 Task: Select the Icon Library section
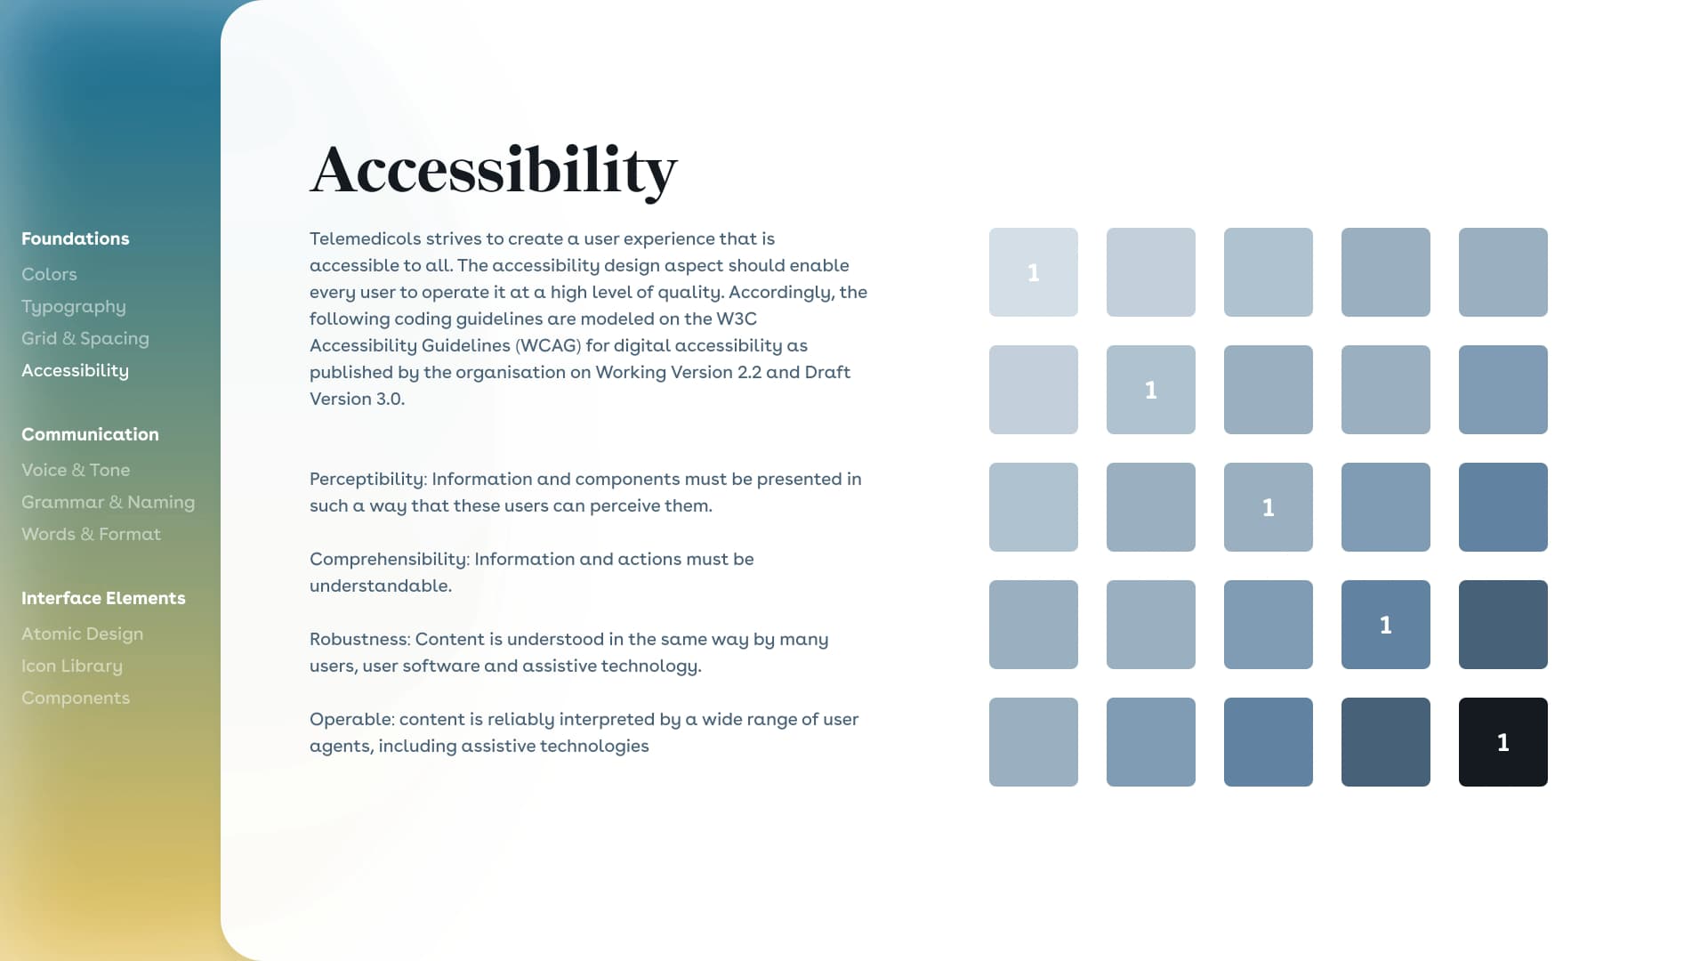71,666
